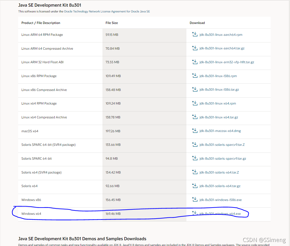The image size is (290, 246).
Task: Select Linux x64 Compressed Archive text
Action: [44, 117]
